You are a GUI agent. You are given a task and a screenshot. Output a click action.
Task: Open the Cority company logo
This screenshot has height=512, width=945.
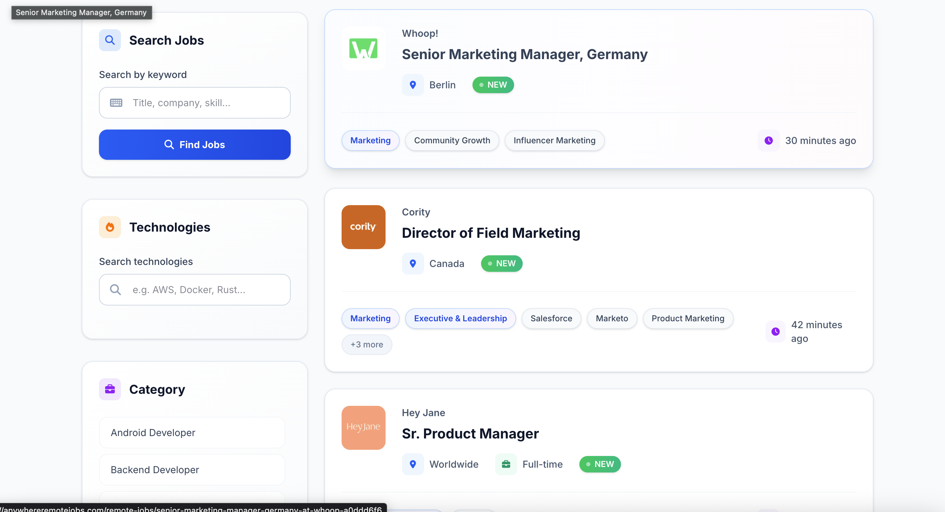(363, 227)
